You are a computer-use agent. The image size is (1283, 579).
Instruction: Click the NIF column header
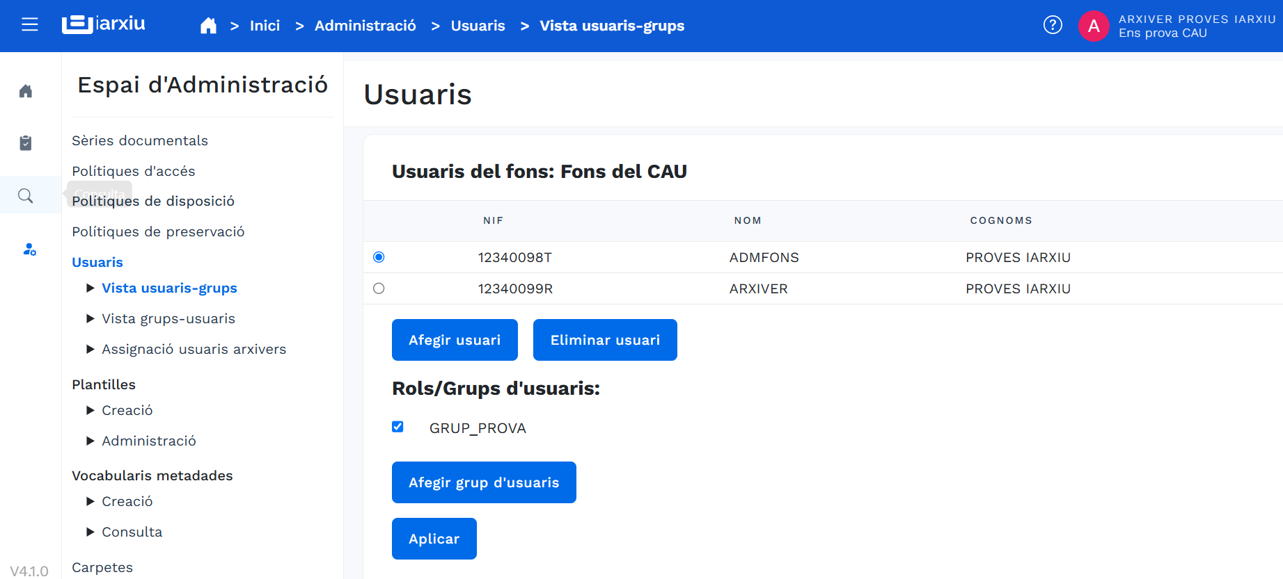tap(493, 220)
